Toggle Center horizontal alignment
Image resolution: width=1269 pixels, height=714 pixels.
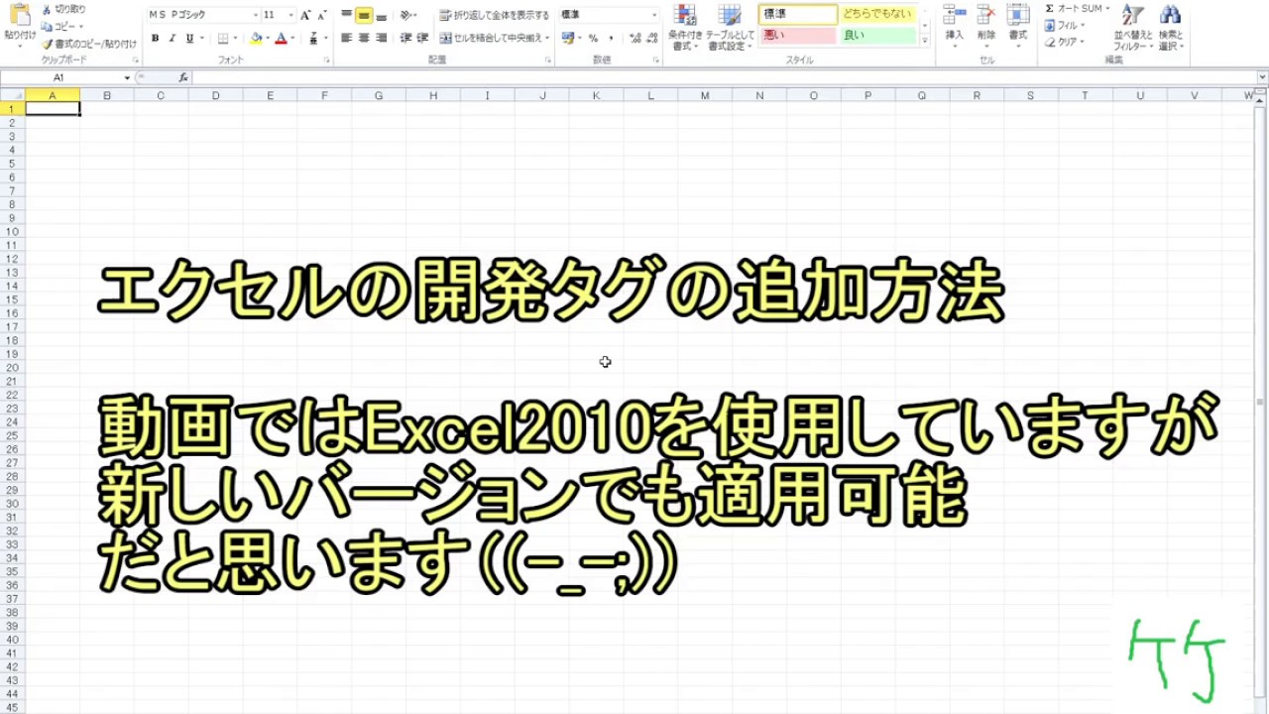pyautogui.click(x=364, y=38)
